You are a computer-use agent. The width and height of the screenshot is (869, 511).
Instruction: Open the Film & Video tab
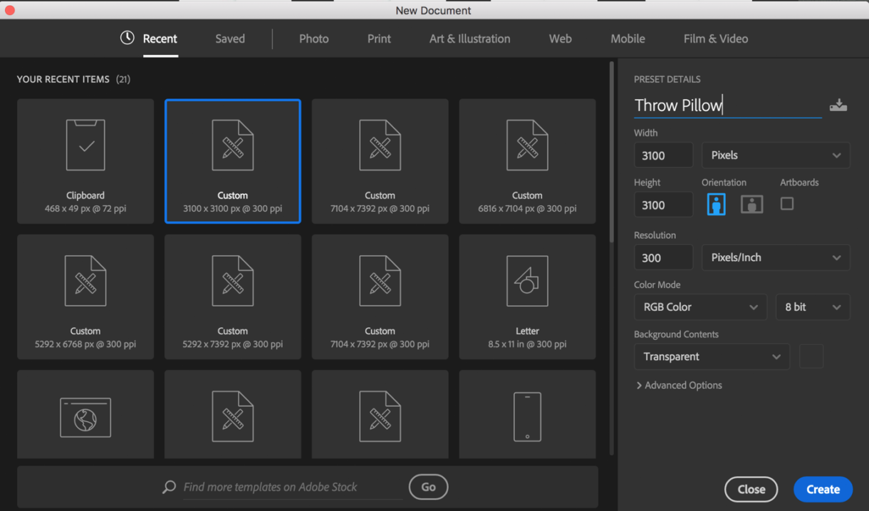point(715,39)
